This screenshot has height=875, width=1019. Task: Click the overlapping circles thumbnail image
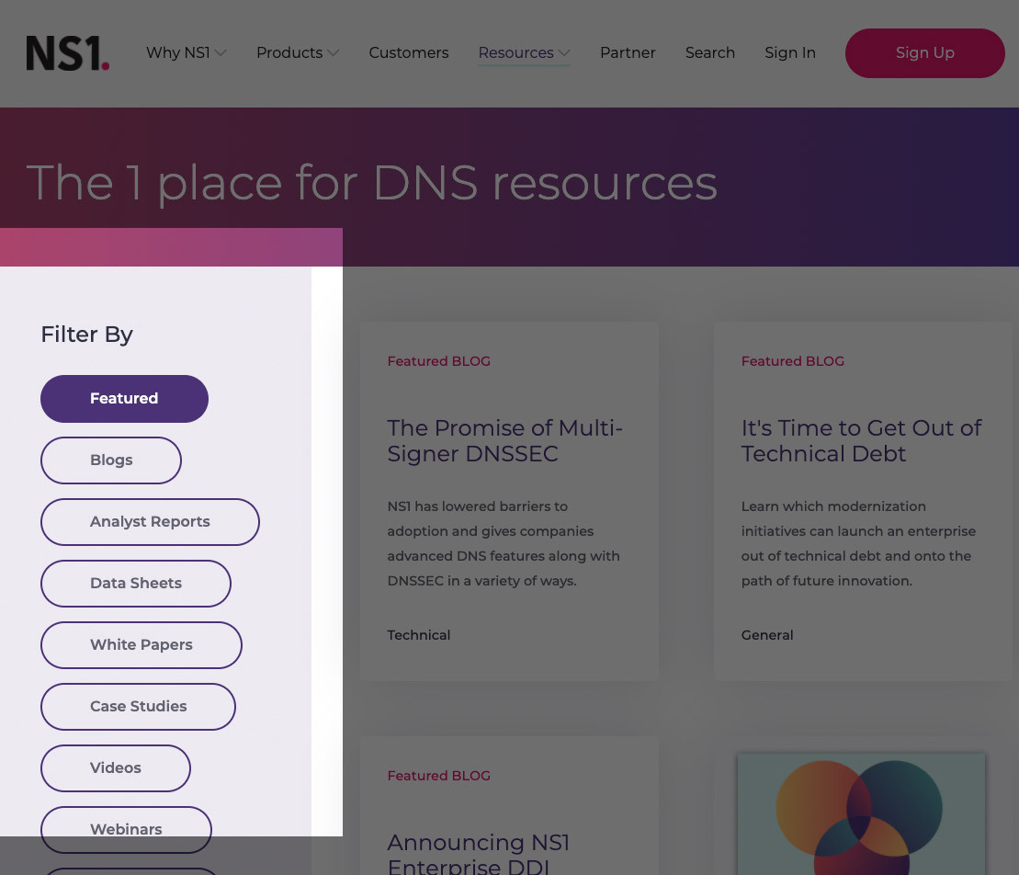861,814
